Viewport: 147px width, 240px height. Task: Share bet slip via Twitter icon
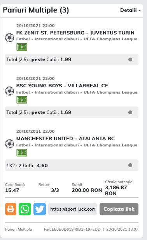(40, 209)
